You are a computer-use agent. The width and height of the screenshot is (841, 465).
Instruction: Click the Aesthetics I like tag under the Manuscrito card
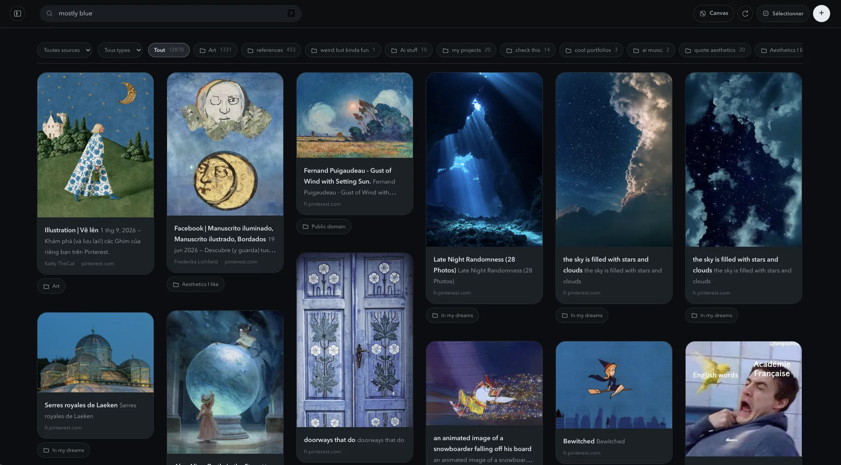[x=196, y=284]
